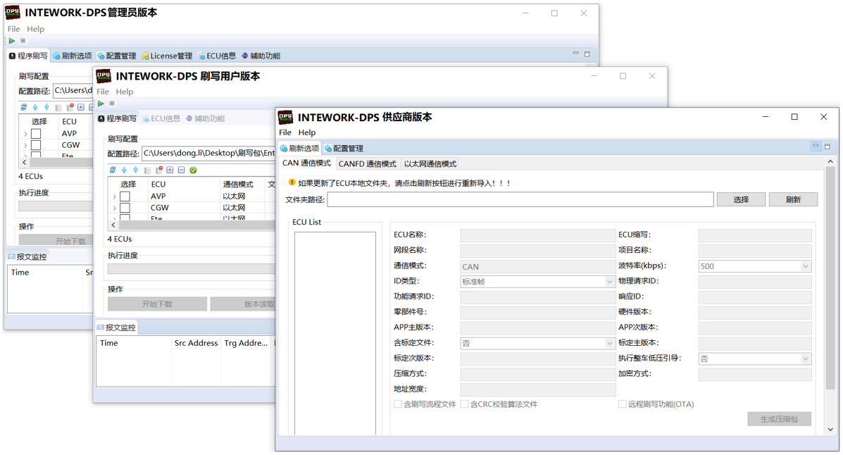The height and width of the screenshot is (455, 843).
Task: Click the 文件夹路径 input field
Action: coord(520,199)
